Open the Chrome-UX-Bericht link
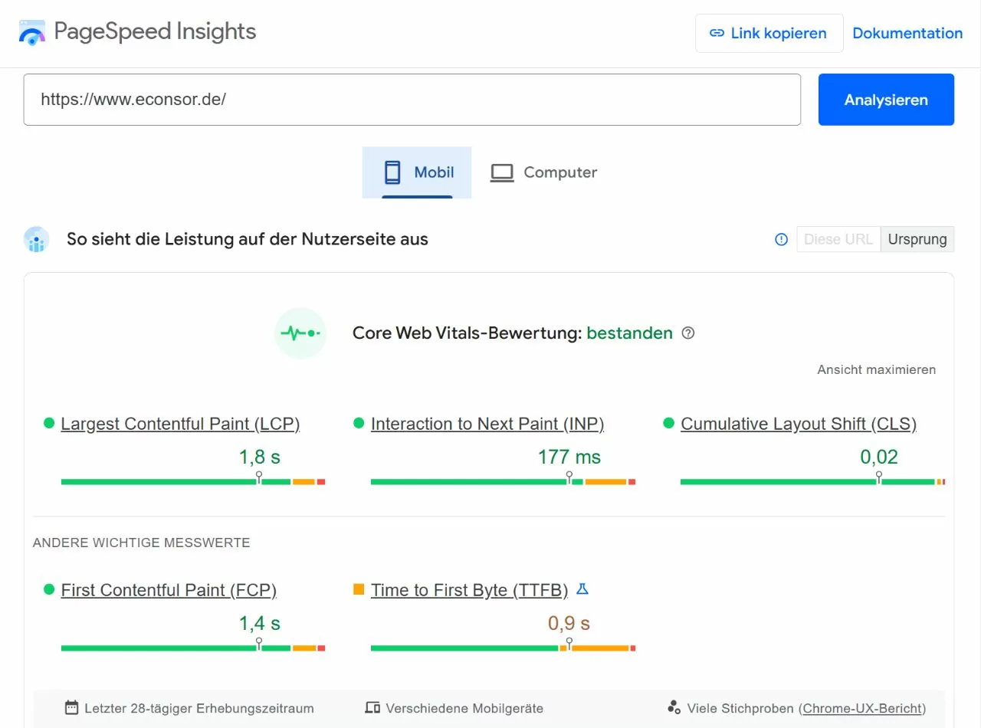This screenshot has width=981, height=728. (x=863, y=708)
